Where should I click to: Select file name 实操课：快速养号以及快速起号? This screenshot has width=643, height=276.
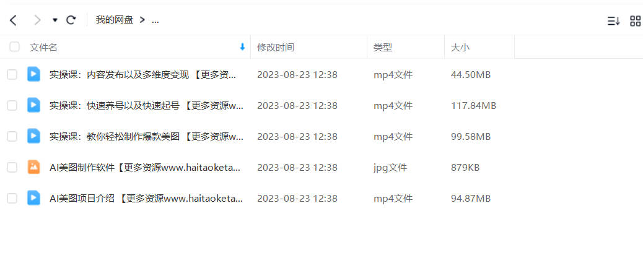pyautogui.click(x=146, y=106)
